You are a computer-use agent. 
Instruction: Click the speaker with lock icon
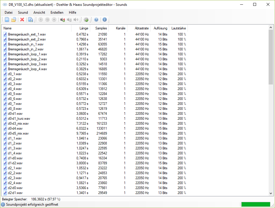click(69, 20)
